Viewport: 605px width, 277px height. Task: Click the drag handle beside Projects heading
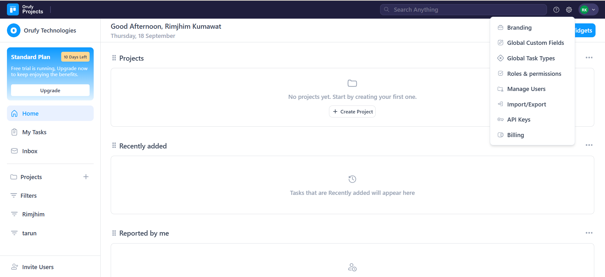click(114, 58)
